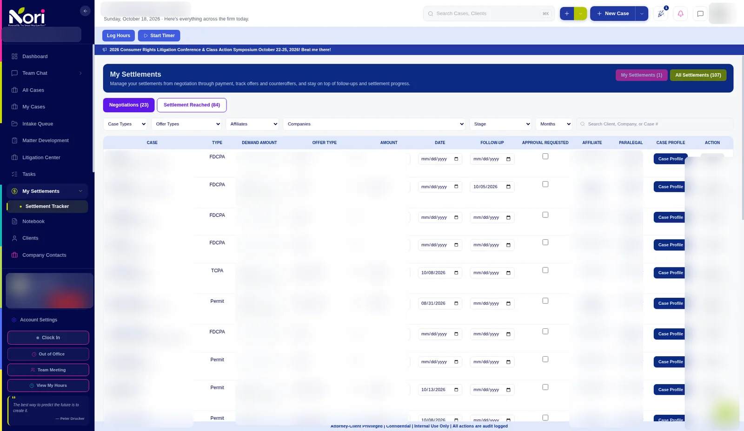The width and height of the screenshot is (744, 431).
Task: Expand the New Case dropdown arrow
Action: click(642, 13)
